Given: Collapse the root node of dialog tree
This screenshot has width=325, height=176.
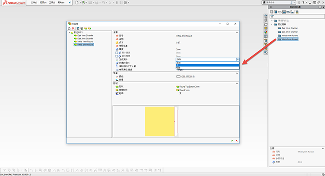Looking at the screenshot, I should (x=70, y=33).
